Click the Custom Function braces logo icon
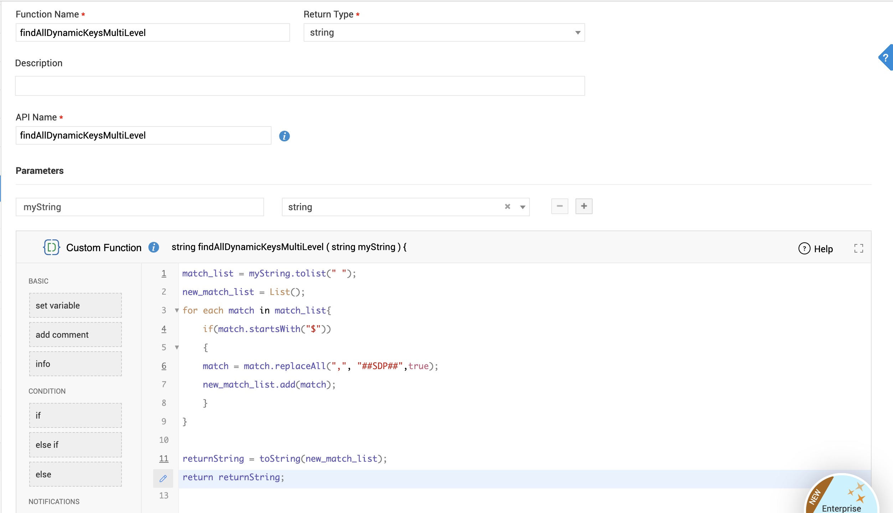Viewport: 893px width, 513px height. click(x=51, y=247)
